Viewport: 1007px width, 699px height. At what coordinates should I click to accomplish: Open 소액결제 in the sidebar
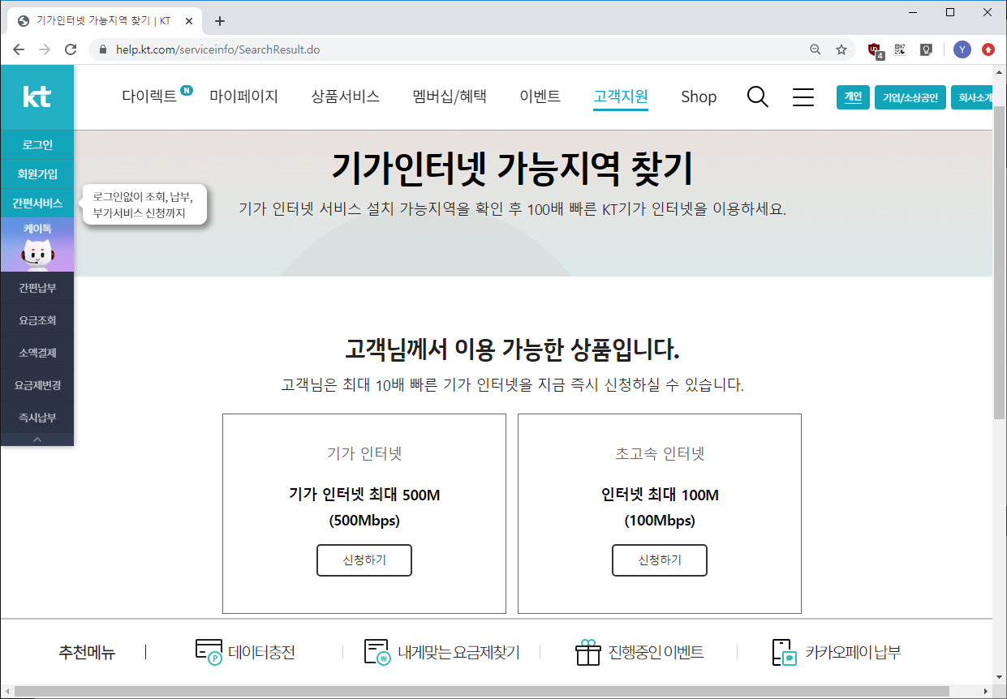[x=37, y=352]
